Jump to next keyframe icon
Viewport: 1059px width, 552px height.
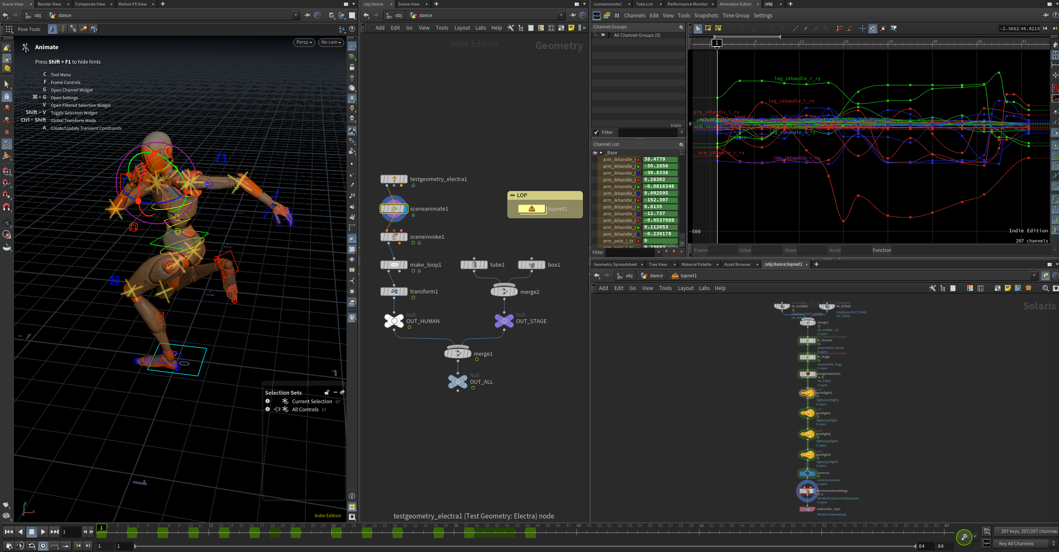88,546
